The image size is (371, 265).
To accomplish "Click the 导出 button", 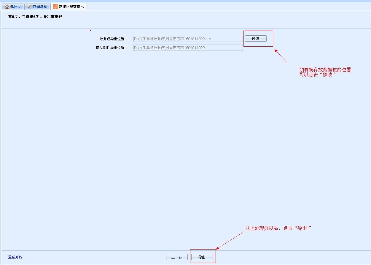I will tap(202, 257).
